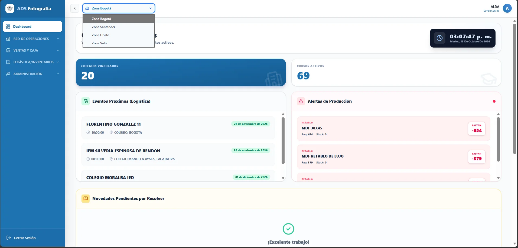This screenshot has height=248, width=518.
Task: Click the Novedades Pendientes message icon
Action: click(86, 199)
